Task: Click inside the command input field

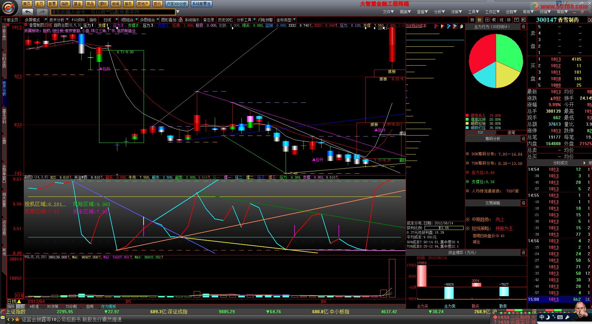Action: [x=113, y=12]
